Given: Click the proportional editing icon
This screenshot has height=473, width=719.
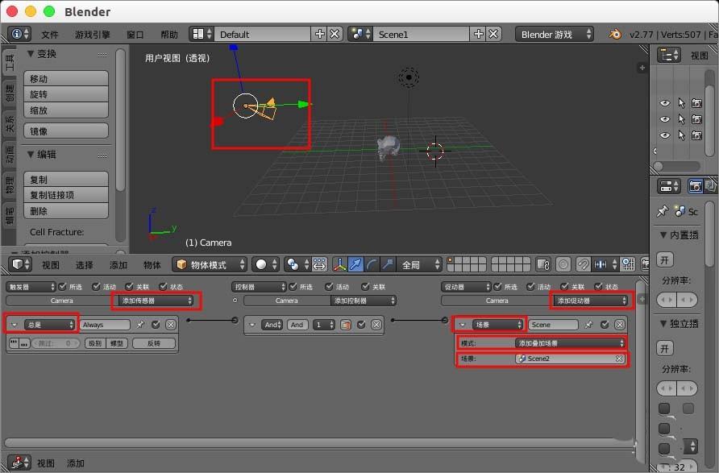Looking at the screenshot, I should coord(563,264).
